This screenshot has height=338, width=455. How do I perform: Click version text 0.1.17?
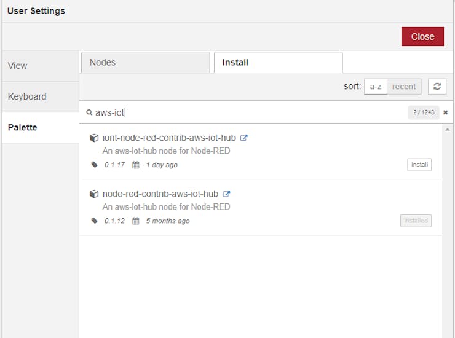[114, 165]
